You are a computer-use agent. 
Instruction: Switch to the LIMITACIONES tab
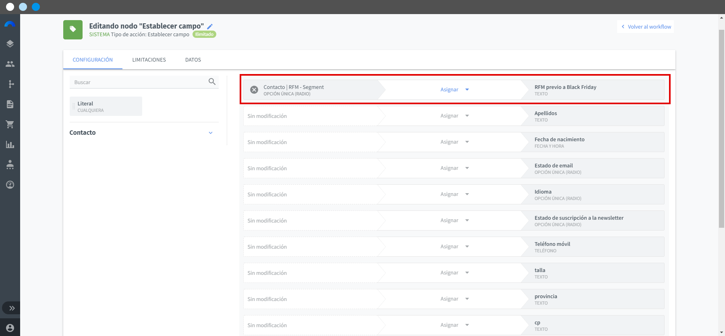(x=149, y=60)
